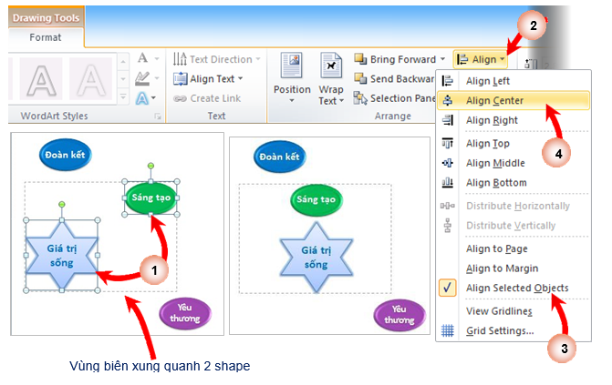Screen dimensions: 612x385
Task: Expand WordArt Styles dialog launcher
Action: coord(158,117)
